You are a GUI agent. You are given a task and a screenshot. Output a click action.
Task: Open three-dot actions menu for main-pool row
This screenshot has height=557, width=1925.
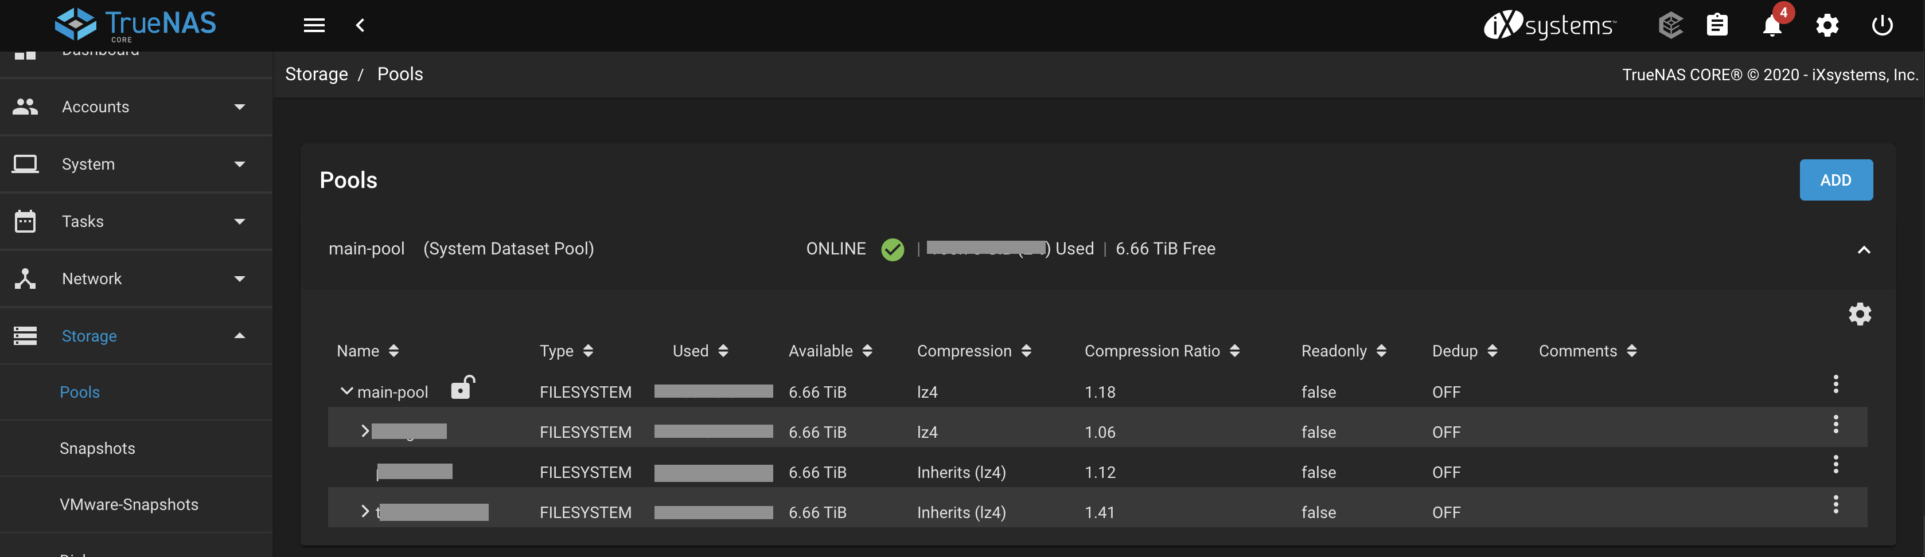tap(1836, 385)
